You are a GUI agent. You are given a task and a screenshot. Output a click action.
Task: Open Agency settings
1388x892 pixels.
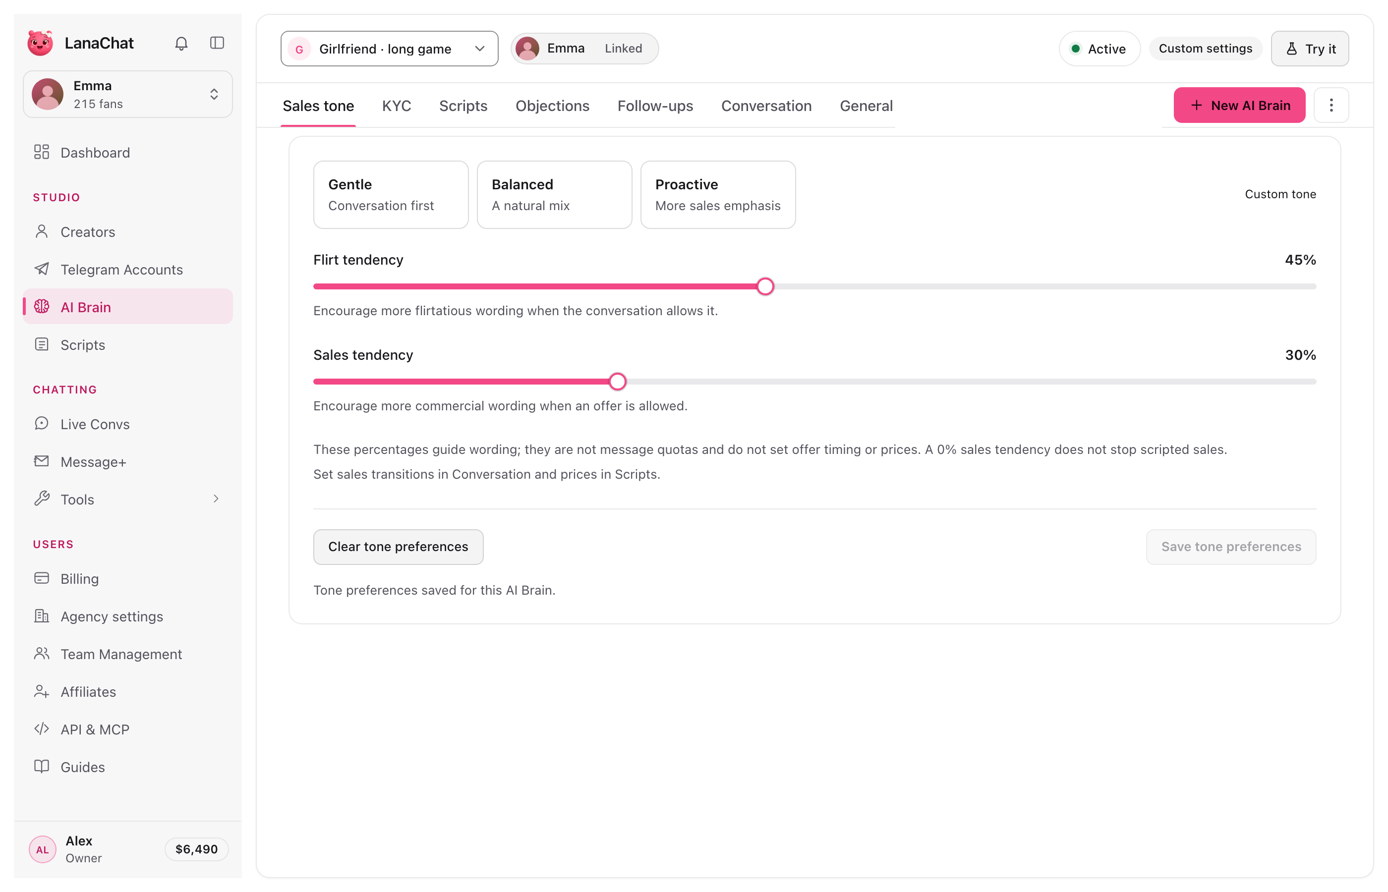pyautogui.click(x=128, y=616)
